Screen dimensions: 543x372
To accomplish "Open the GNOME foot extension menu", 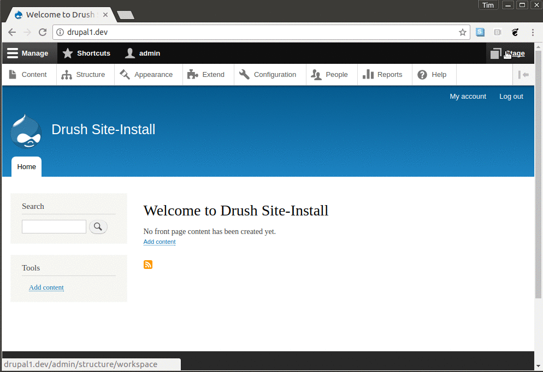I will [x=515, y=32].
